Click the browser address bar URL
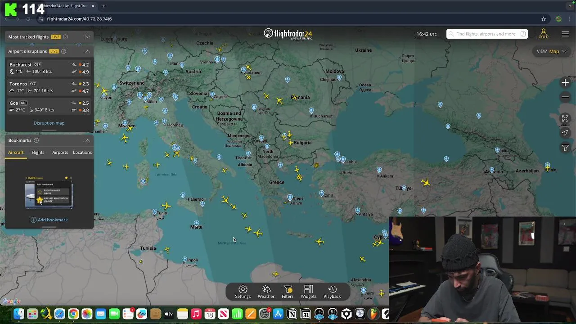The width and height of the screenshot is (576, 324). tap(79, 19)
